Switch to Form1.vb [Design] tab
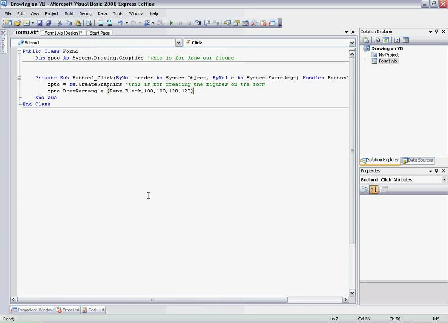Viewport: 448px width, 323px height. pyautogui.click(x=63, y=33)
